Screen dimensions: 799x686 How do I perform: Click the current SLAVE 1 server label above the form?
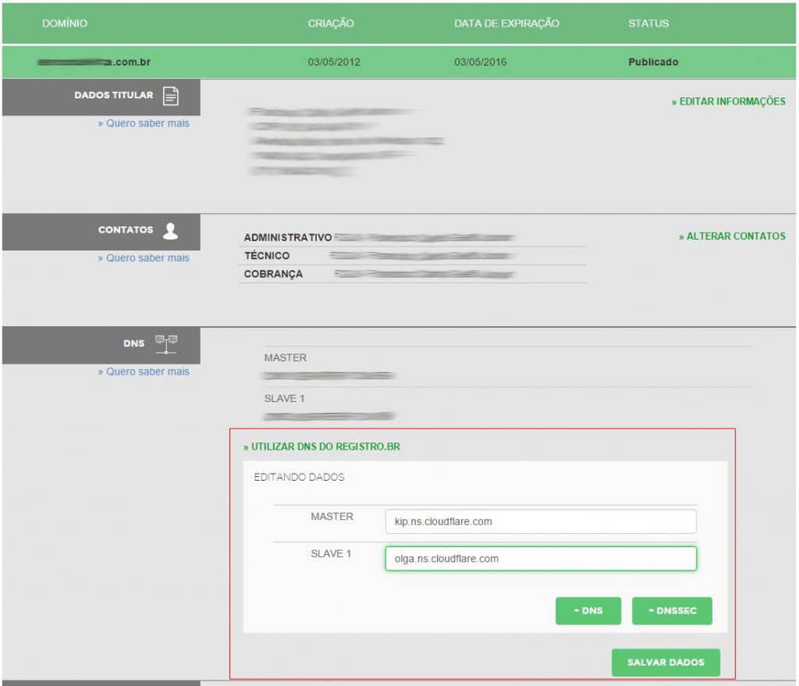(x=284, y=399)
